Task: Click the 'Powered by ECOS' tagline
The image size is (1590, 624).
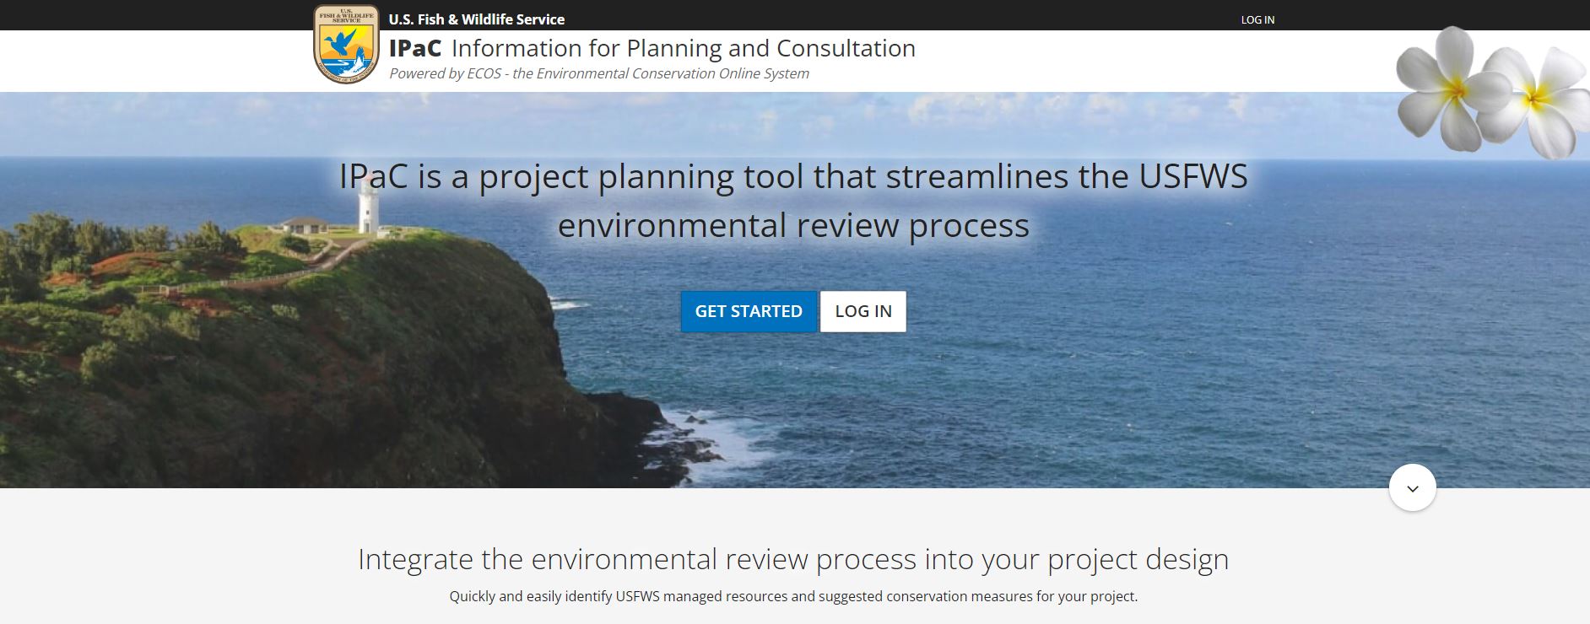Action: click(x=598, y=73)
